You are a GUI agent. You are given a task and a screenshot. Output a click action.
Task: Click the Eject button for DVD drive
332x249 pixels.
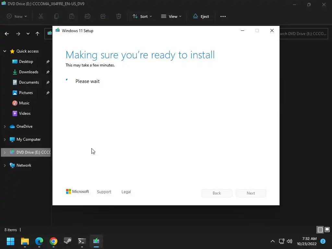tap(201, 16)
